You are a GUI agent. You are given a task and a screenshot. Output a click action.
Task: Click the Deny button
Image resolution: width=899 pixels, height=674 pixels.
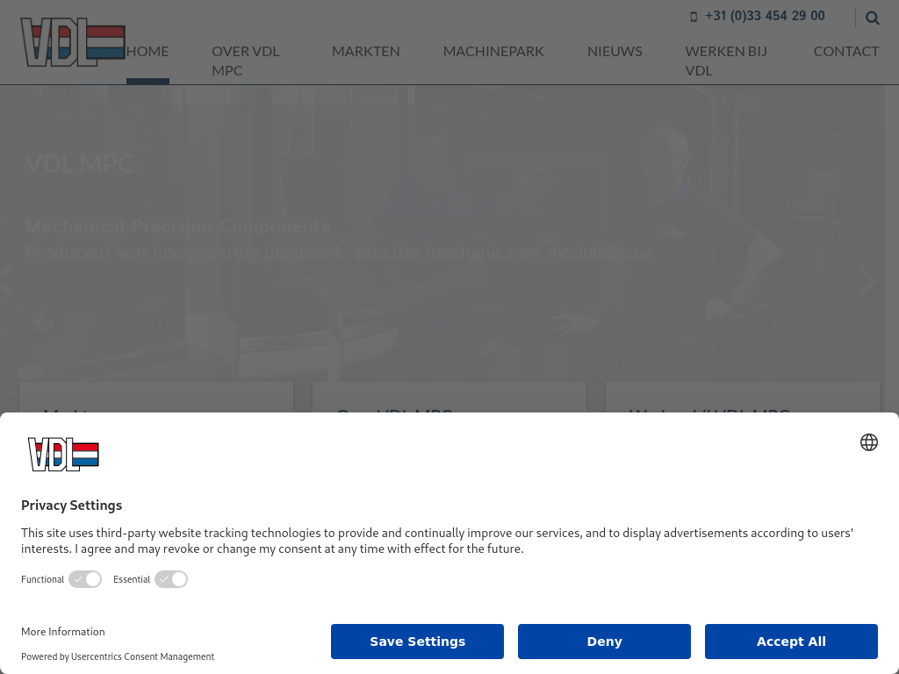pos(604,642)
